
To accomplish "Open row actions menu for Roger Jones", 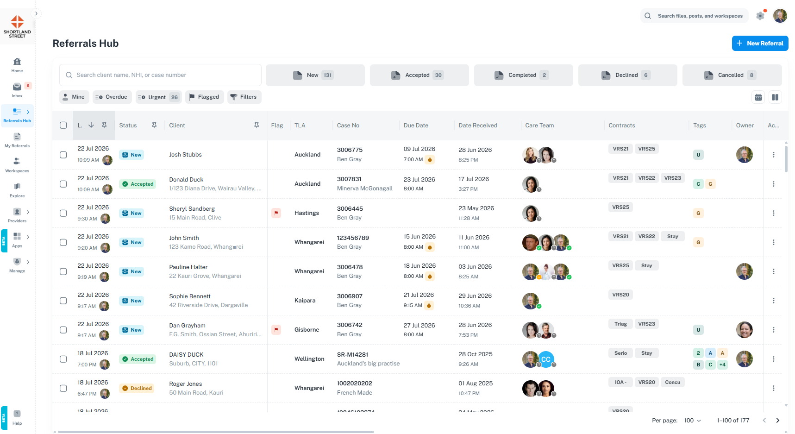I will (774, 388).
